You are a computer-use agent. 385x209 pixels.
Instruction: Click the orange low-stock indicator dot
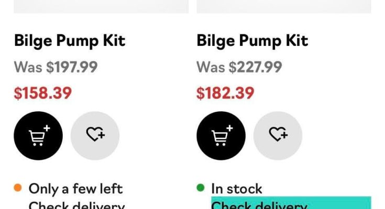click(x=18, y=188)
